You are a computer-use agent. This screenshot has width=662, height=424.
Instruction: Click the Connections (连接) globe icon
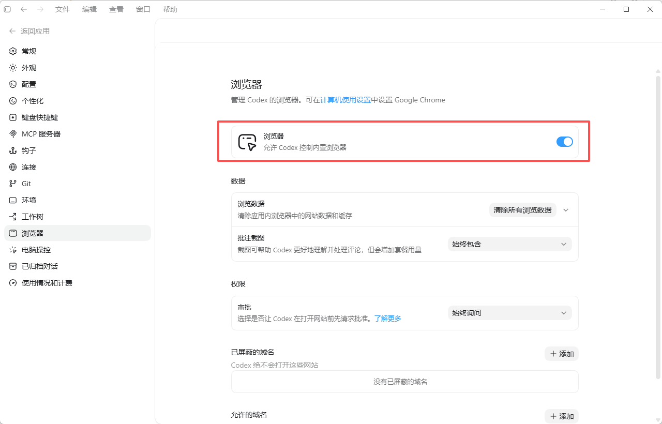pos(13,167)
